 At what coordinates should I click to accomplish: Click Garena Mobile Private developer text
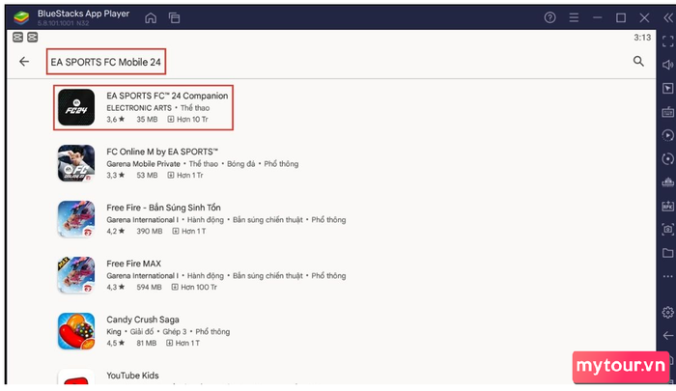[143, 164]
